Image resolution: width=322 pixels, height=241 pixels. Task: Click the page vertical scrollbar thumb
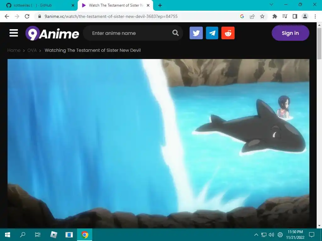(319, 44)
